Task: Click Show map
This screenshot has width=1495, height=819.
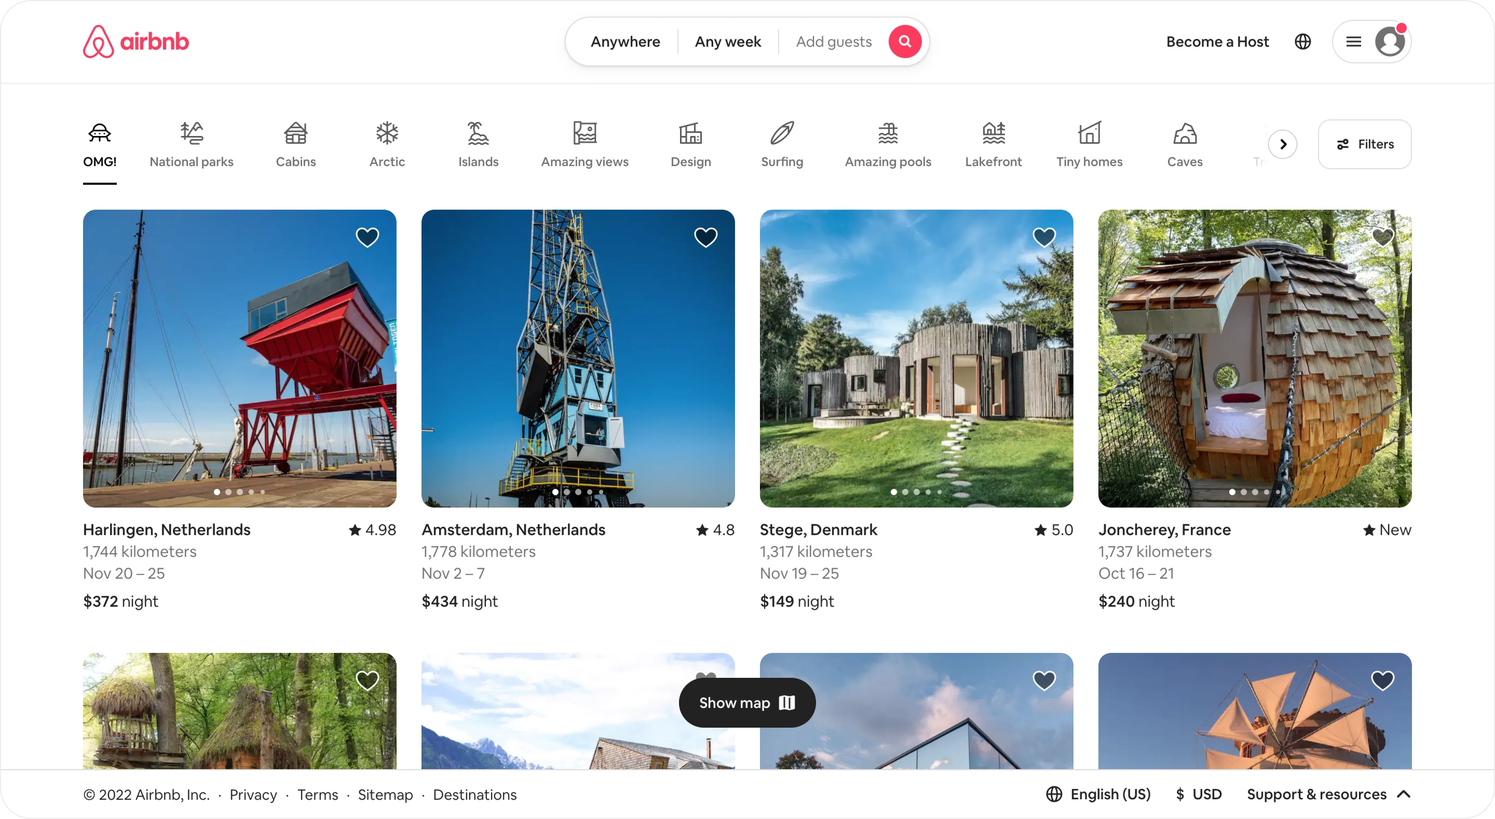Action: tap(747, 702)
